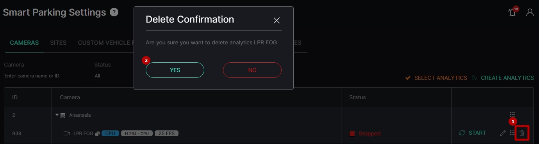This screenshot has height=144, width=539.
Task: Collapse the Anastasia server group
Action: coord(57,115)
